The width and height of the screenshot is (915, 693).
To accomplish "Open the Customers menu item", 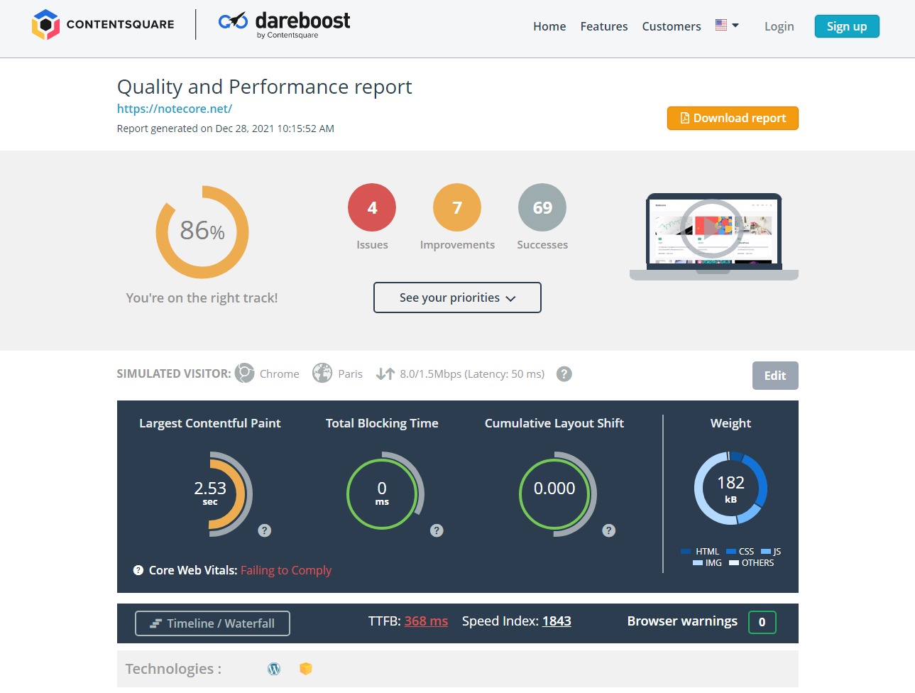I will 671,26.
